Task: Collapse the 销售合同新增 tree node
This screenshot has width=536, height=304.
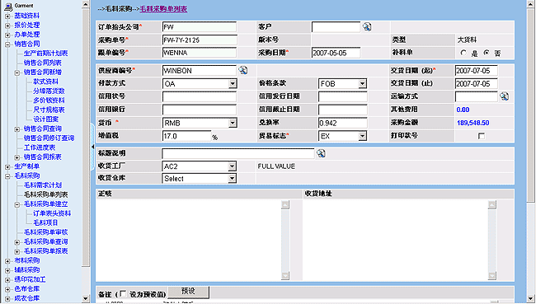Action: (17, 72)
